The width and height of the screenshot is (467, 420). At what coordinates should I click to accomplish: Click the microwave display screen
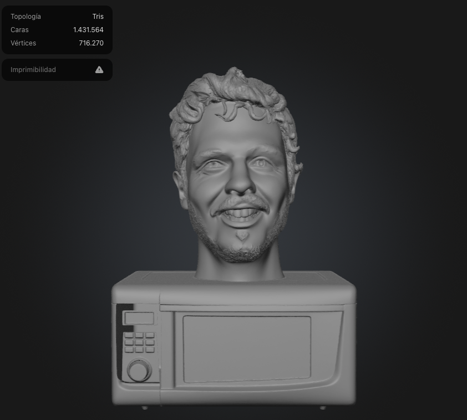click(139, 317)
